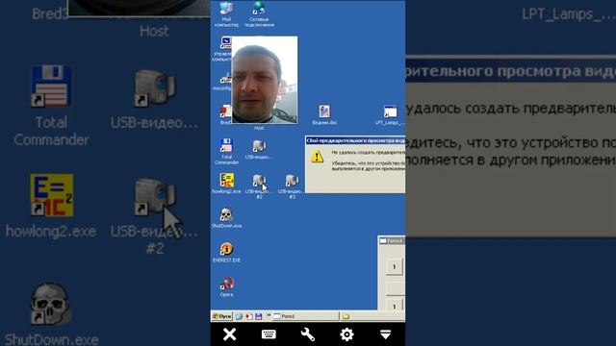Select the USB-видео #2 camera shortcut
This screenshot has height=346, width=616.
(x=259, y=181)
